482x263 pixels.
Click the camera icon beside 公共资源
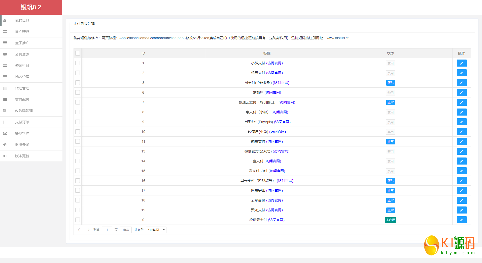pos(5,54)
